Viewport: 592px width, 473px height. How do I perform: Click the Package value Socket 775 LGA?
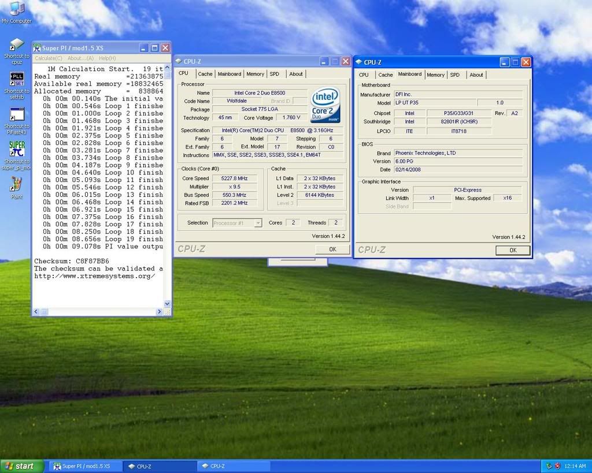[x=260, y=109]
